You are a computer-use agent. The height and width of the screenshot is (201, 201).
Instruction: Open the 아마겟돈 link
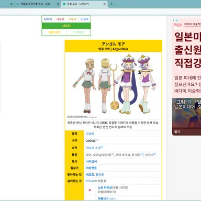pos(92,168)
